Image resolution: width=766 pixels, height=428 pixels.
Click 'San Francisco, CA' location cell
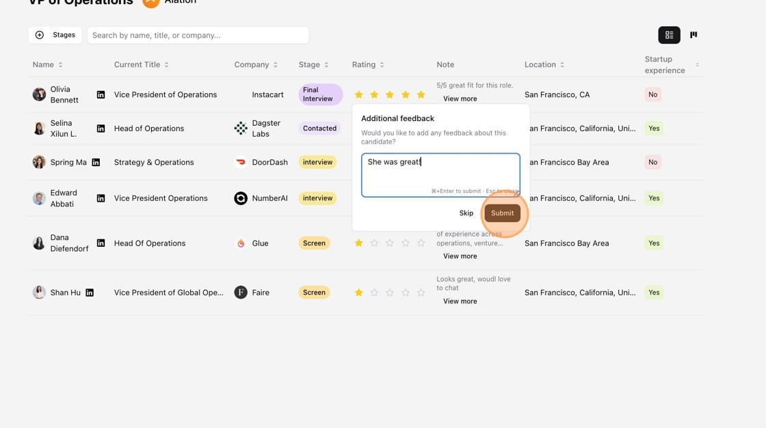[x=557, y=95]
